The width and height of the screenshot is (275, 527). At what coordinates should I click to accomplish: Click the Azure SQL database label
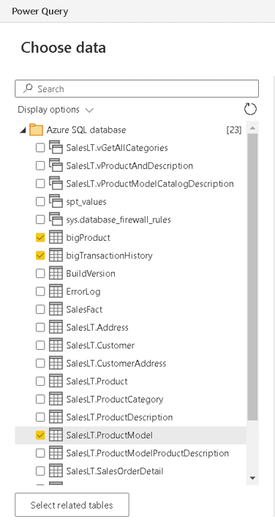pyautogui.click(x=86, y=130)
